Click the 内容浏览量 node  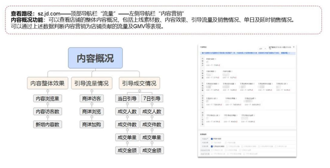48,99
